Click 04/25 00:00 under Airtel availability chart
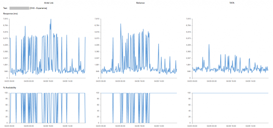The width and height of the screenshot is (273, 128). [x=29, y=126]
